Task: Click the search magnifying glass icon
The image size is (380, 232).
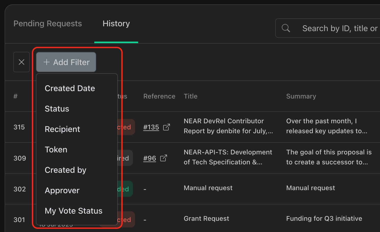Action: (285, 28)
